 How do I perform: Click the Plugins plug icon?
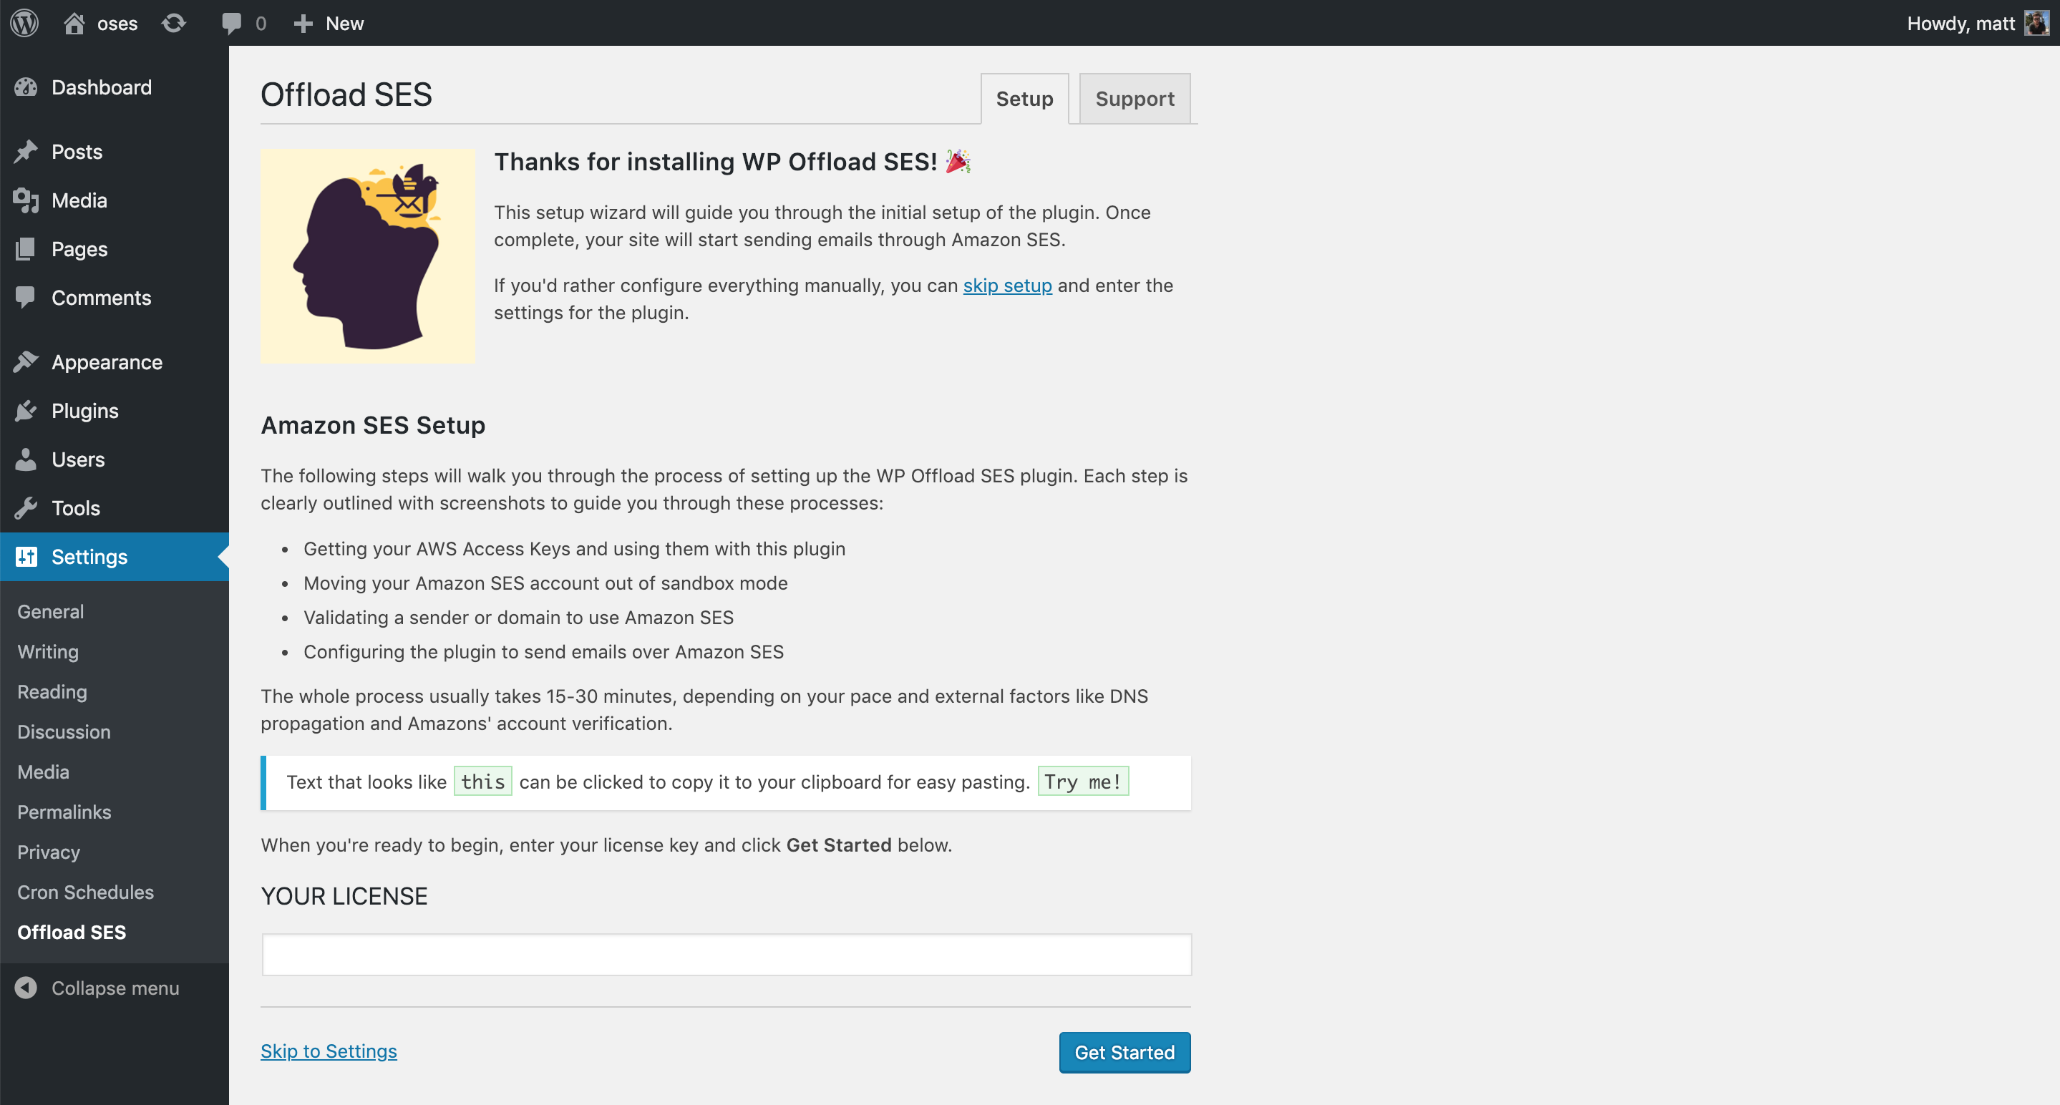pyautogui.click(x=26, y=411)
